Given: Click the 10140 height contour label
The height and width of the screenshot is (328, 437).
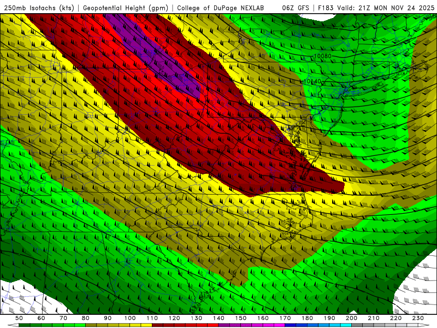Looking at the screenshot, I should (x=312, y=81).
